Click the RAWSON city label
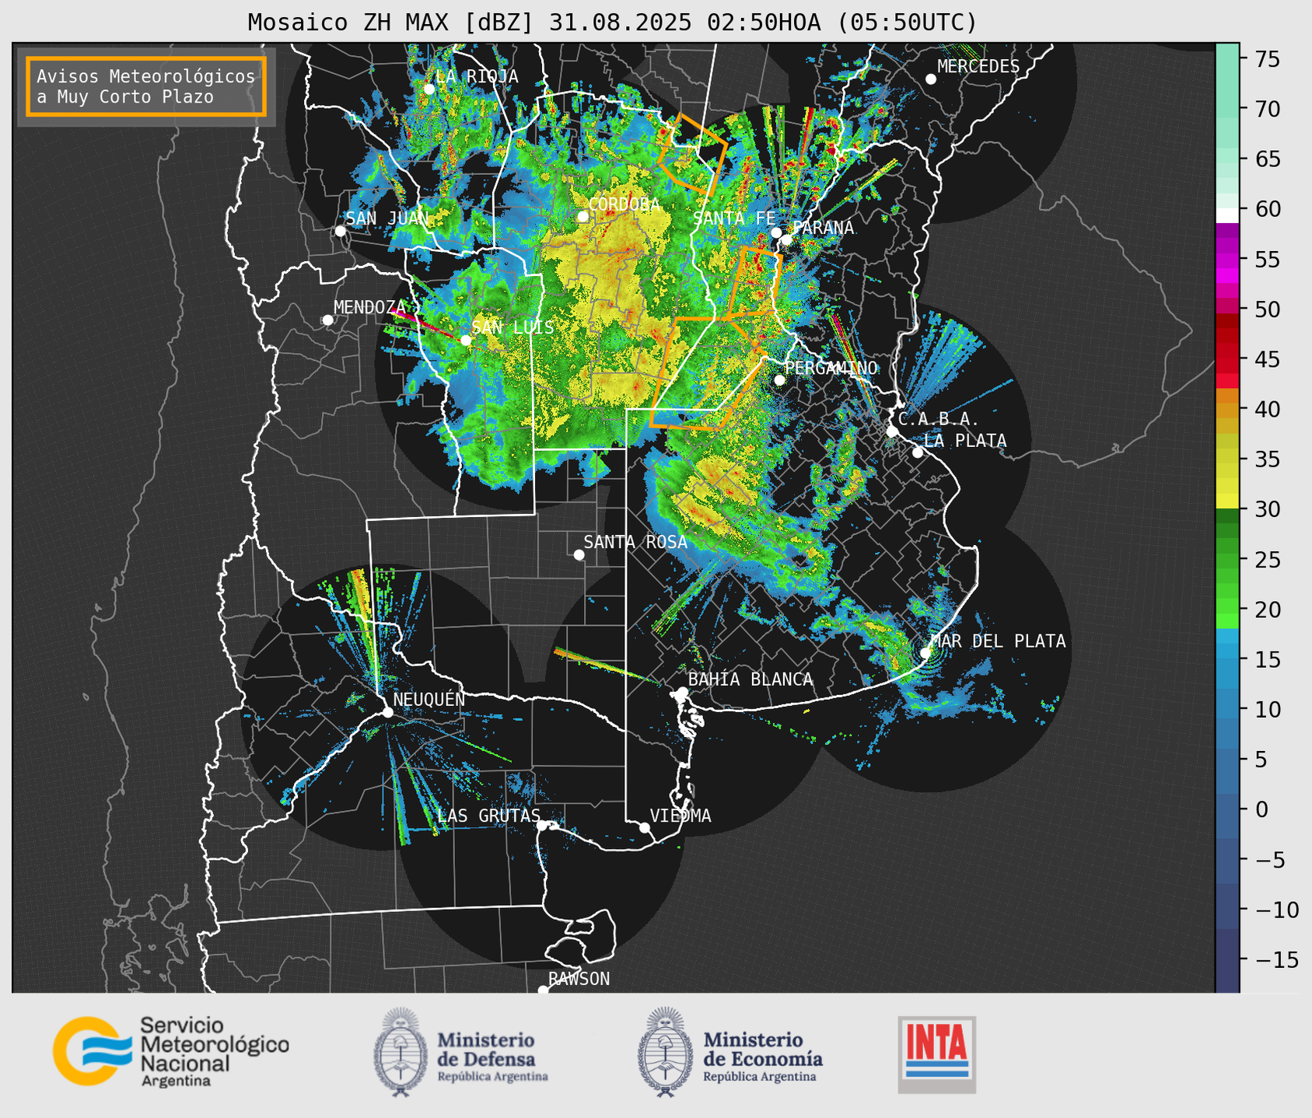Image resolution: width=1312 pixels, height=1118 pixels. pos(579,979)
